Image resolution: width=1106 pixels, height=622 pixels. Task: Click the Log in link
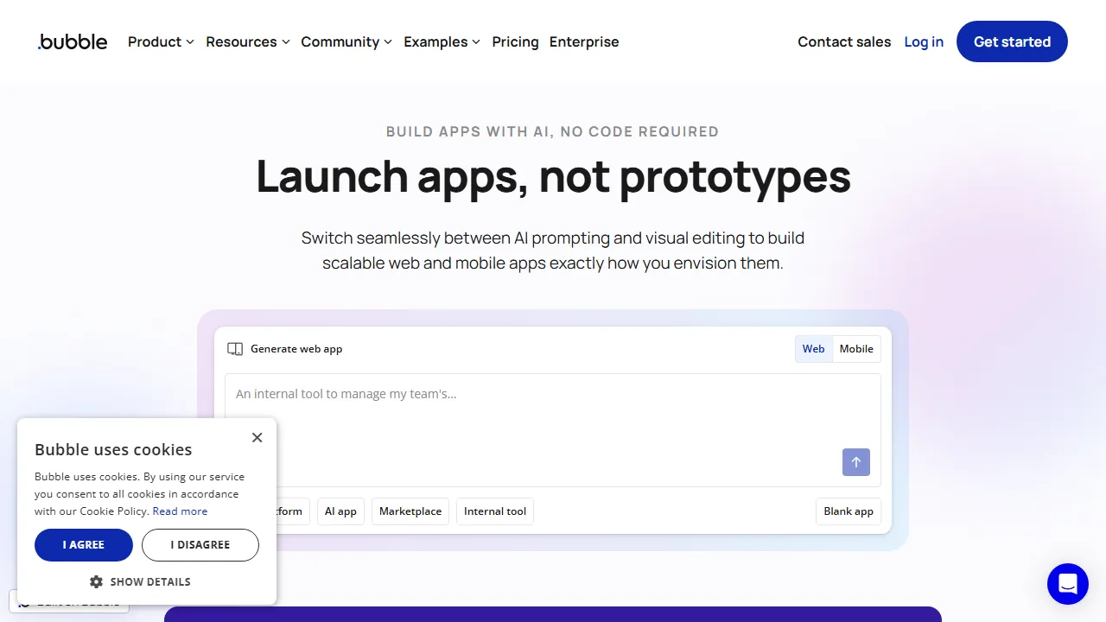tap(924, 41)
